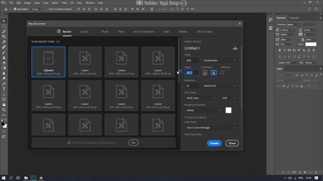Image resolution: width=323 pixels, height=181 pixels.
Task: Select the Clone Stamp tool
Action: tap(4, 58)
